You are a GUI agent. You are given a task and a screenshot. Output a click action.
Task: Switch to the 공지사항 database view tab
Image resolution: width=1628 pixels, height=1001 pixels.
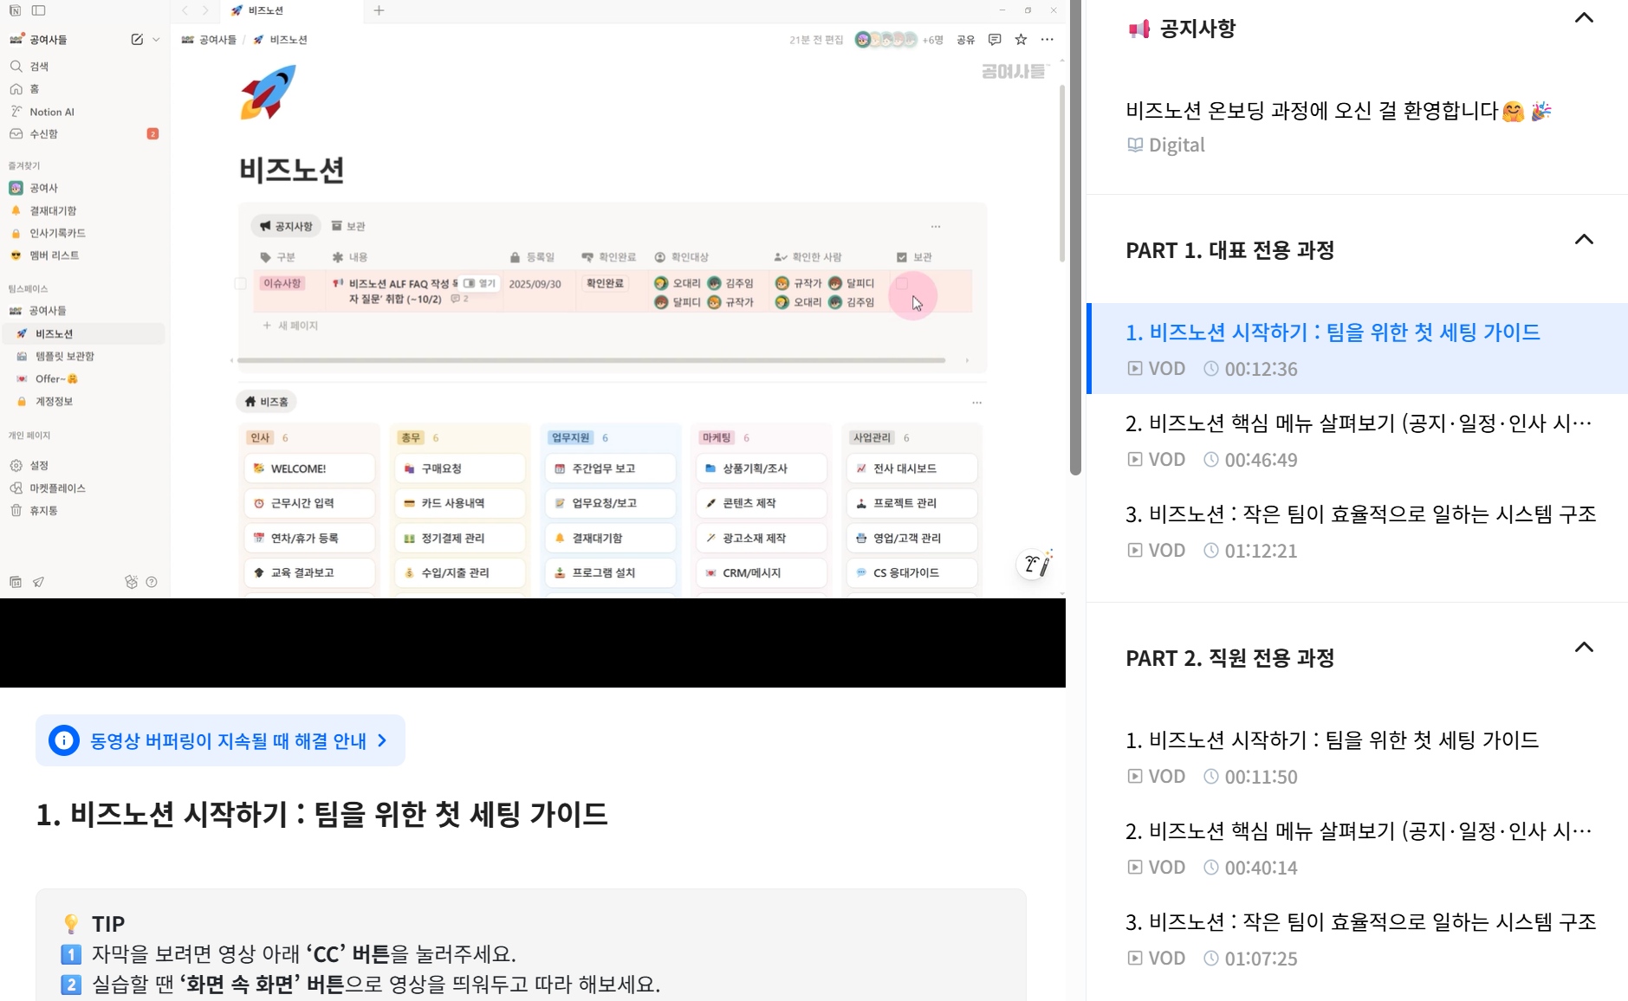click(286, 226)
